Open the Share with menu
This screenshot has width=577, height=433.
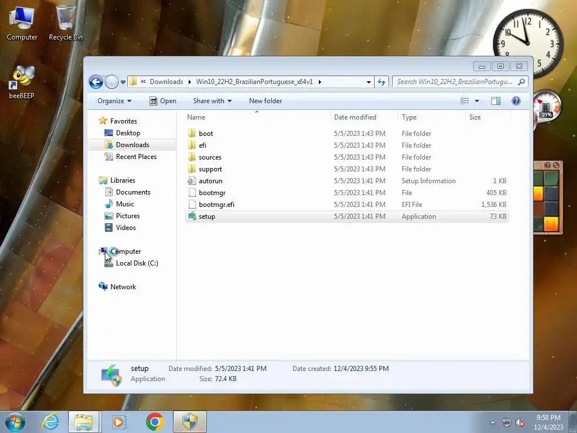(x=212, y=101)
